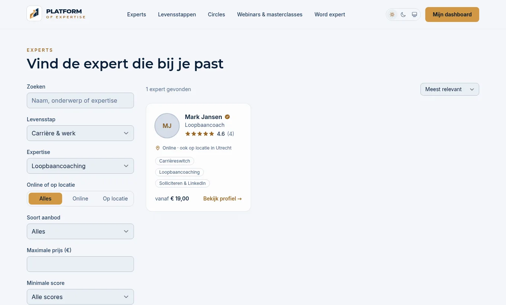Focus the Zoeken search field

[80, 100]
